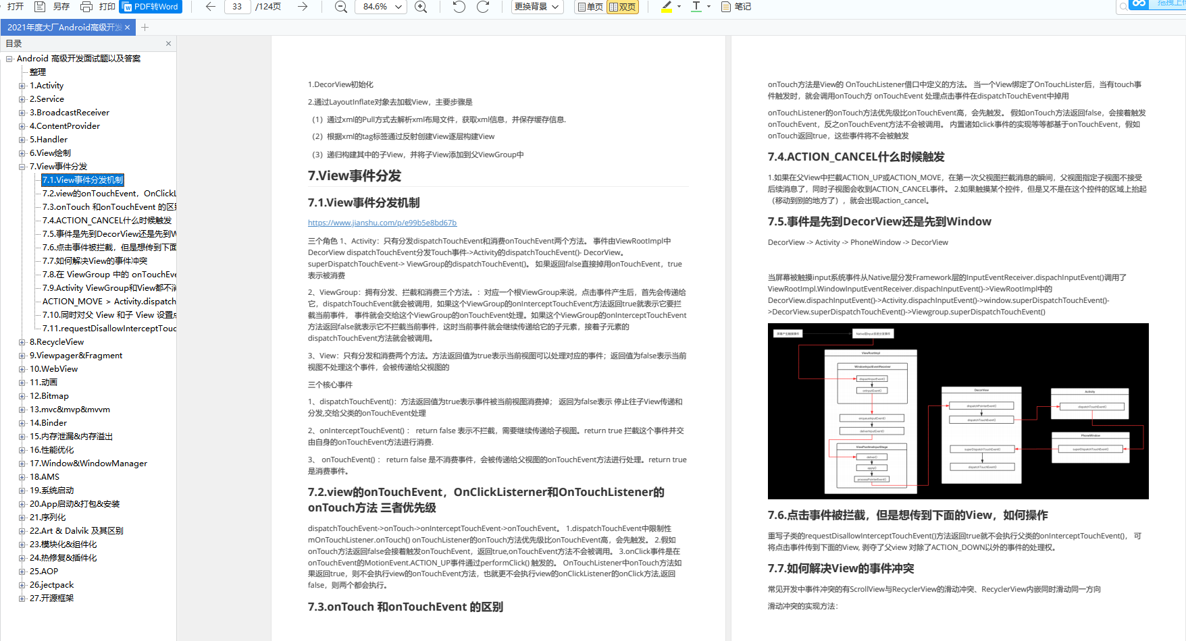
Task: Select 17.Window&WindowManager in the outline
Action: pyautogui.click(x=88, y=464)
